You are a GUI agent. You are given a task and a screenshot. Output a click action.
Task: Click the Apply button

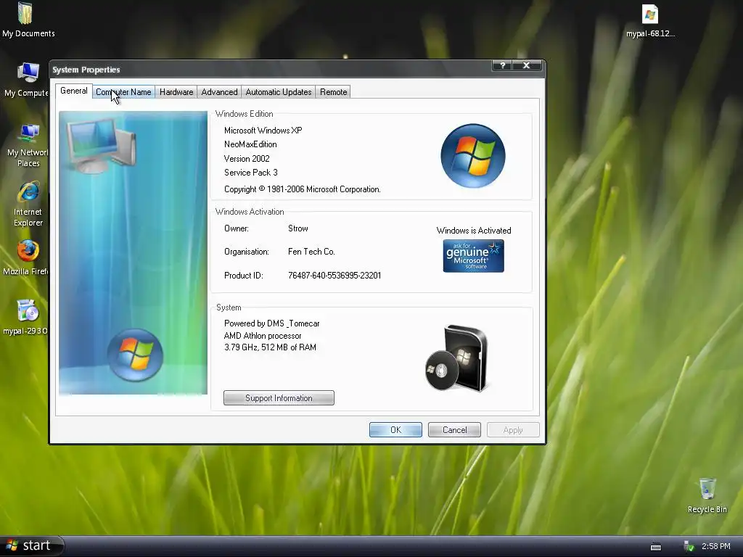coord(513,430)
